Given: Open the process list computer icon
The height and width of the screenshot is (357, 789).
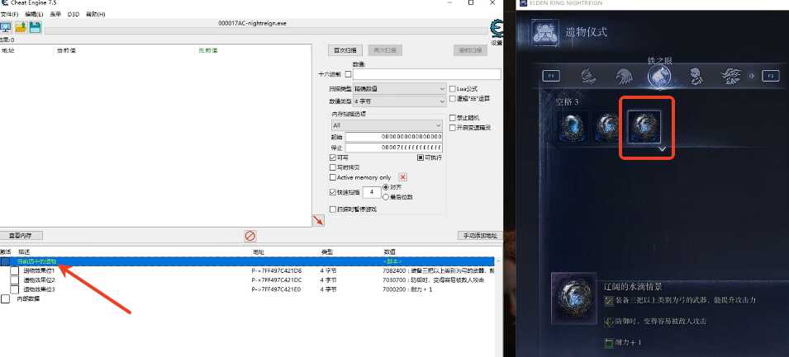Looking at the screenshot, I should (x=6, y=27).
